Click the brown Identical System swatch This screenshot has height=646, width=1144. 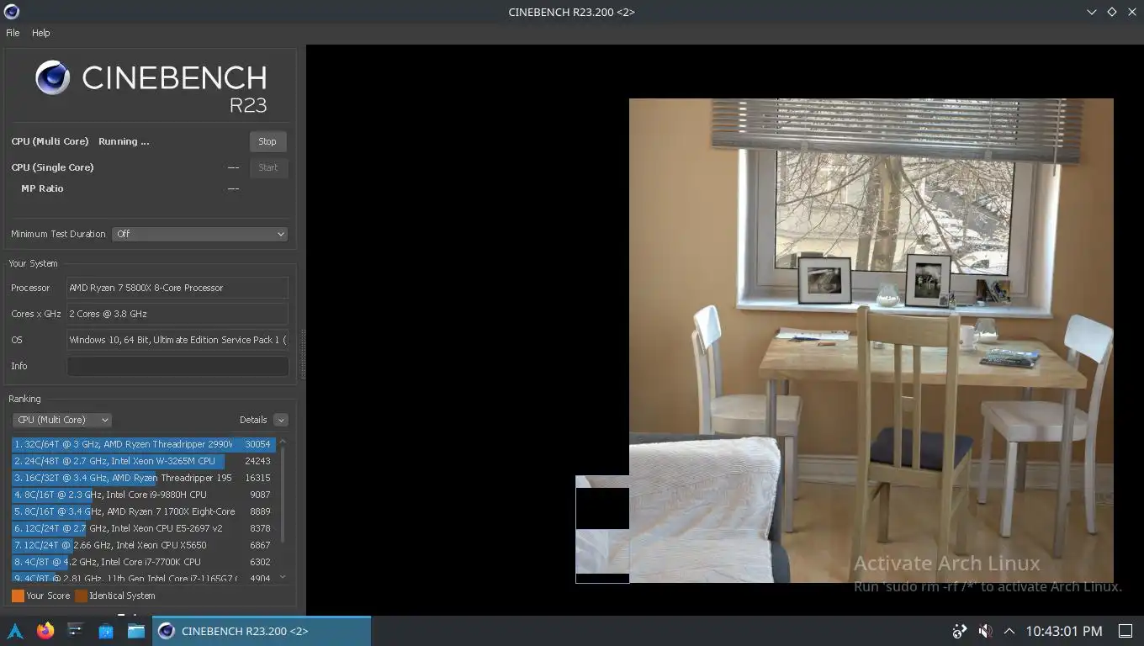click(x=81, y=596)
